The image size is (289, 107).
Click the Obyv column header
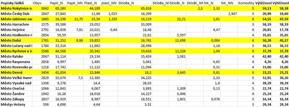[x=41, y=3]
